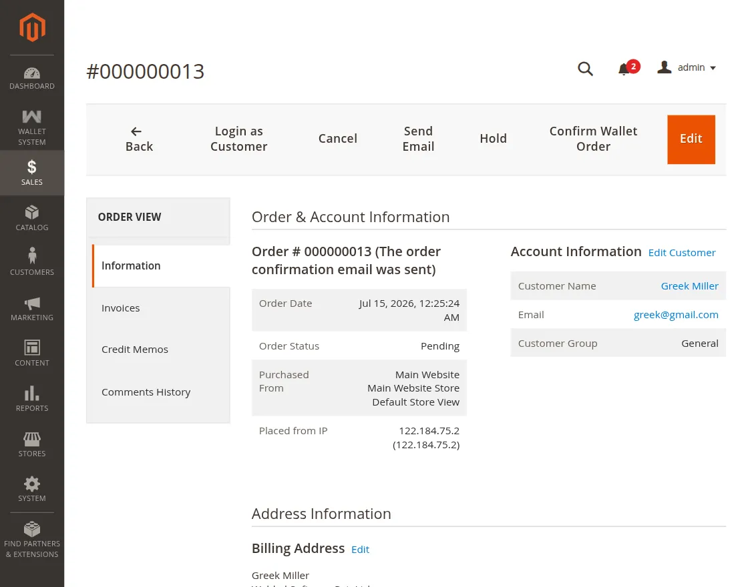Click the page title #000000013
Viewport: 748px width, 587px height.
pyautogui.click(x=145, y=71)
